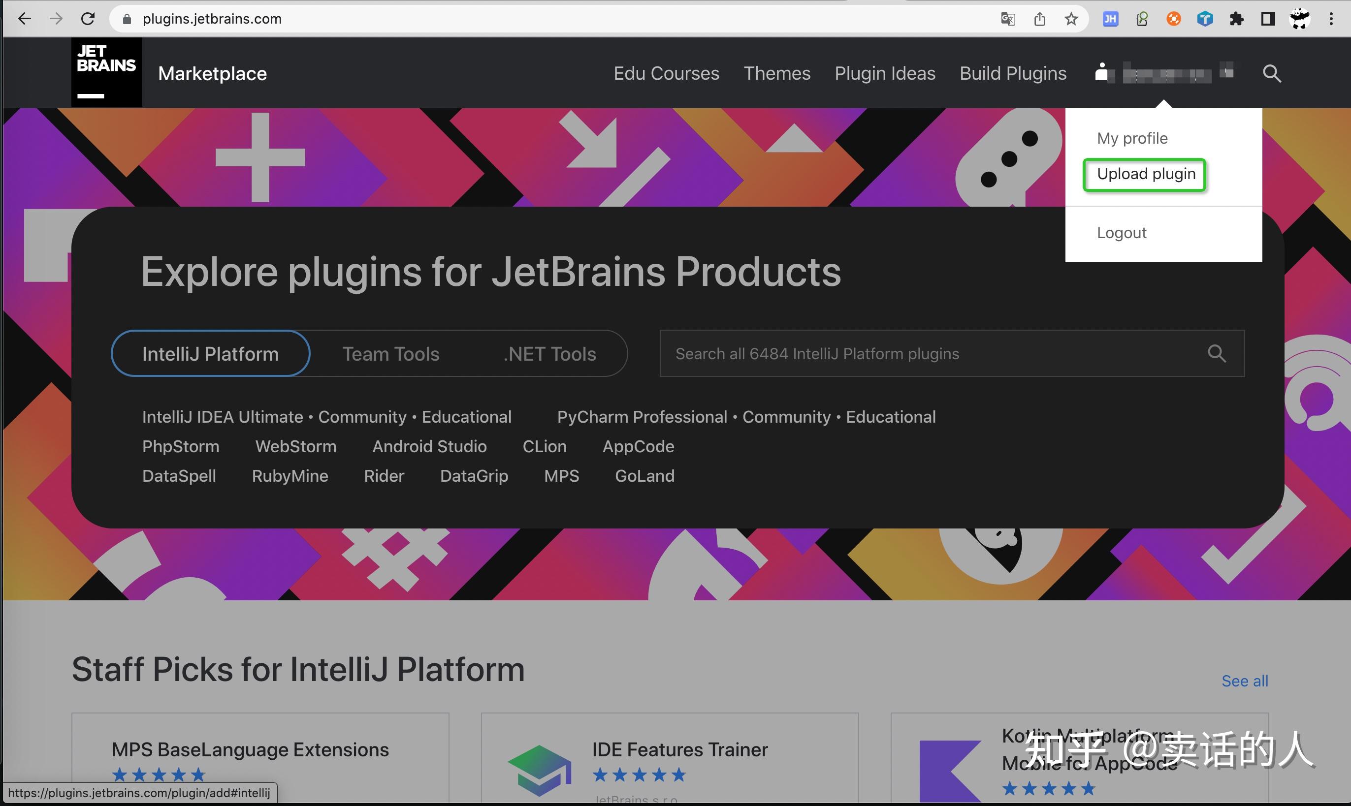Go back using browser back arrow
The height and width of the screenshot is (806, 1351).
[25, 19]
